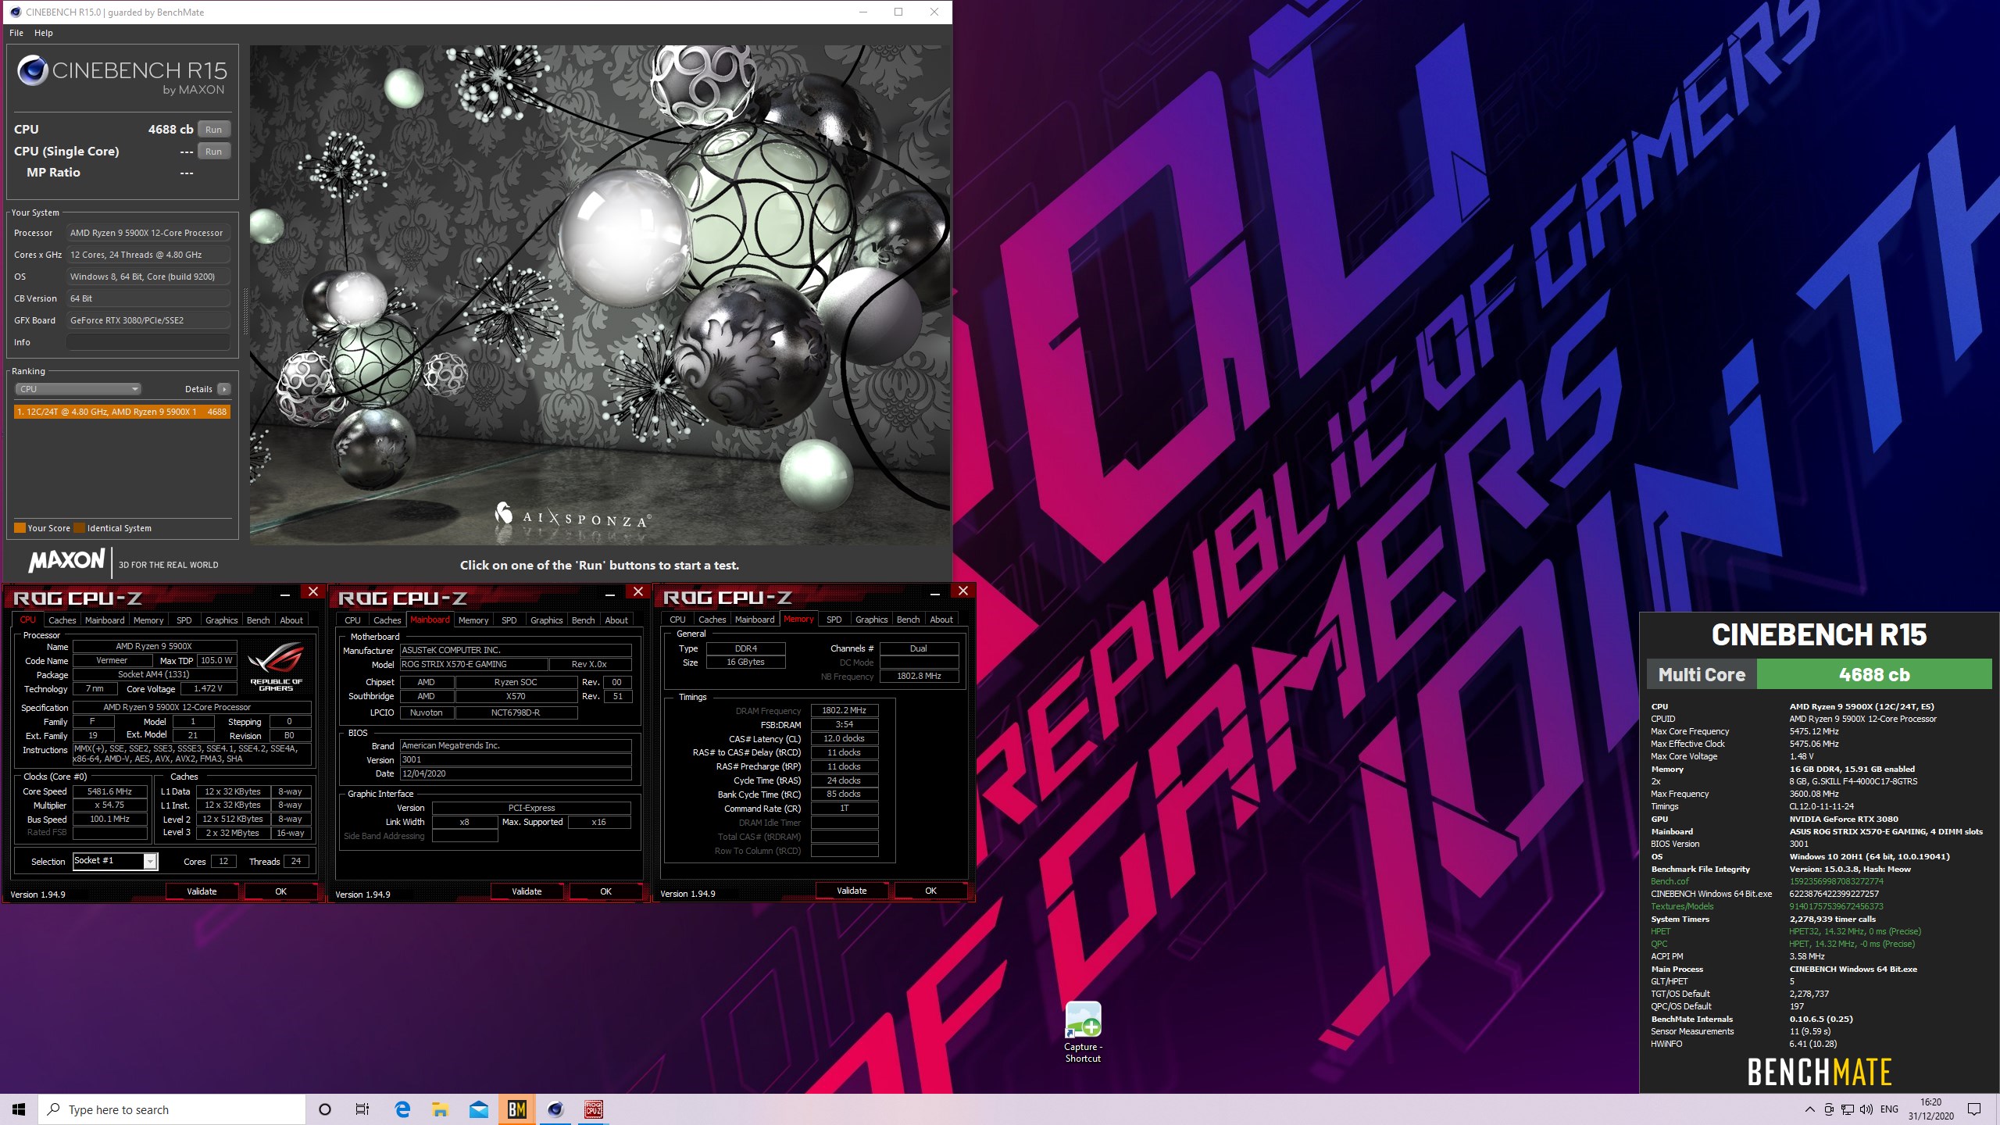This screenshot has width=2000, height=1125.
Task: Click OK in CPU-Z Memory window
Action: click(930, 891)
